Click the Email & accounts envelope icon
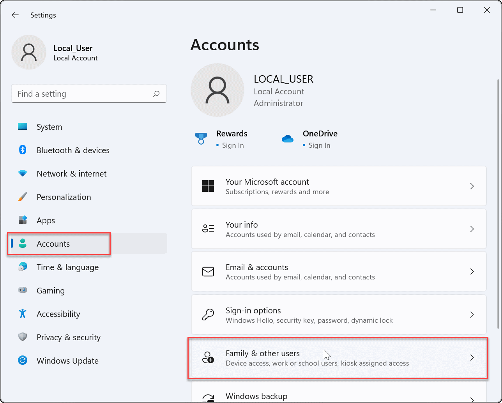 pos(208,272)
